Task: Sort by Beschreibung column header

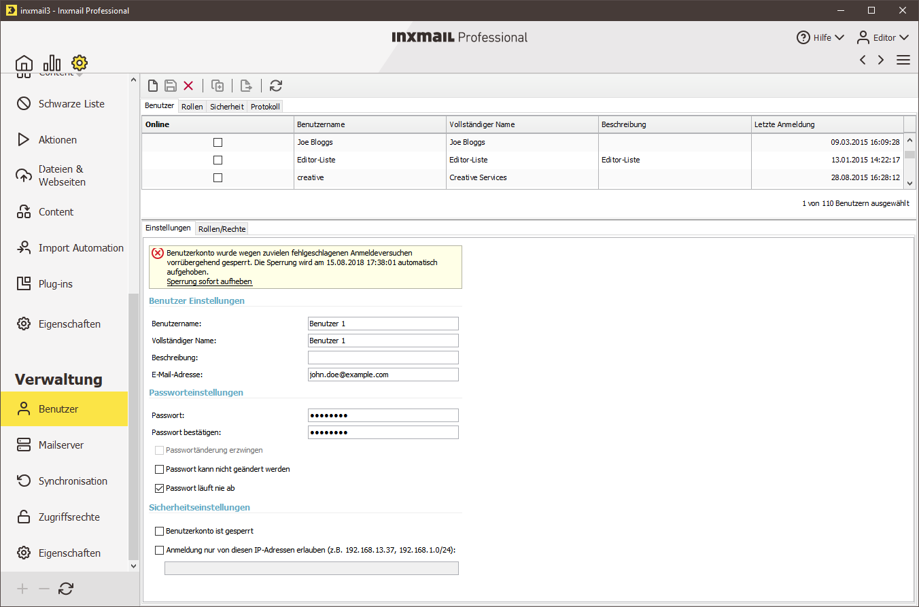Action: [x=675, y=124]
